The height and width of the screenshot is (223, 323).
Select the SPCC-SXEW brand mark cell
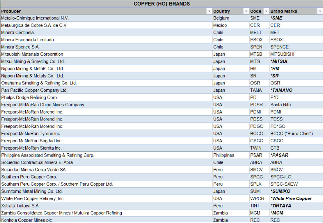point(296,184)
